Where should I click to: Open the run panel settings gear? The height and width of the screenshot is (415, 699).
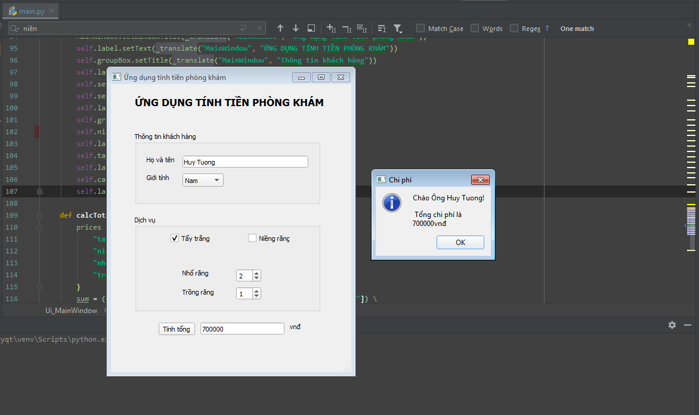(672, 325)
